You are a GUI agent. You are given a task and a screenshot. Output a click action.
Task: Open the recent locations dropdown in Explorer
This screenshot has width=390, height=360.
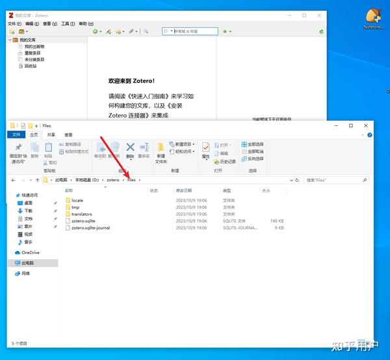click(31, 180)
